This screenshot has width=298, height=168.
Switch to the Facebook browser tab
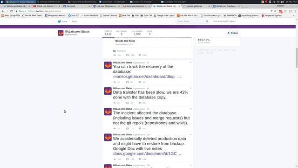pos(76,6)
